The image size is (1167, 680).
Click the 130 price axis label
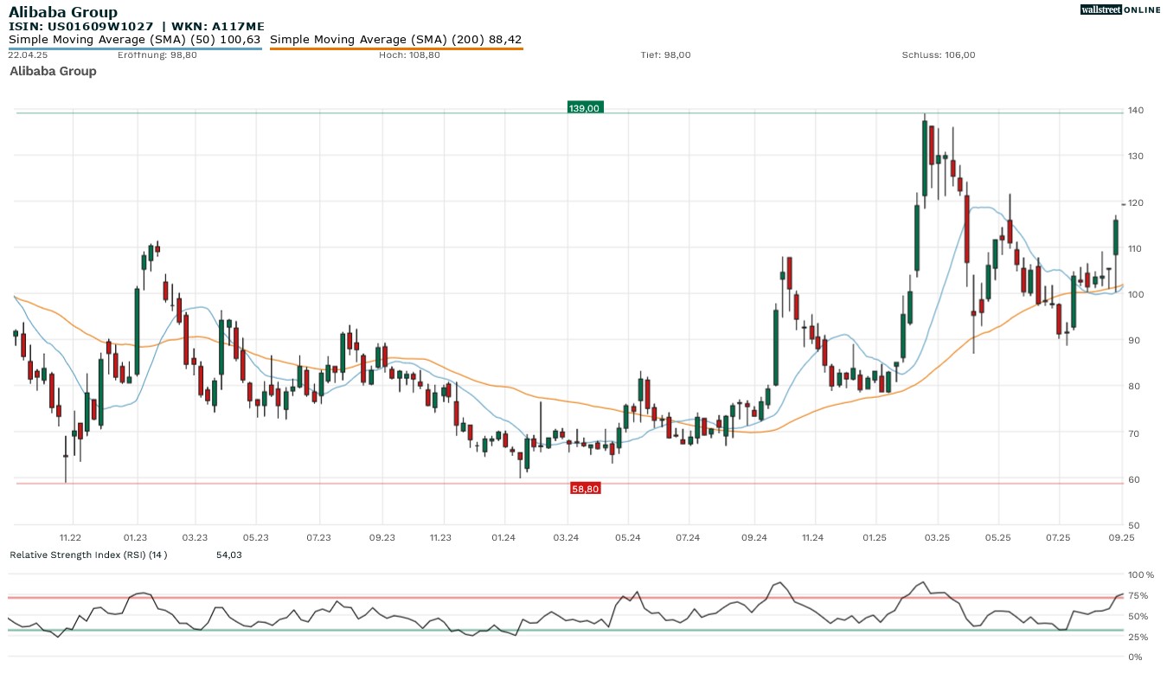[x=1136, y=157]
